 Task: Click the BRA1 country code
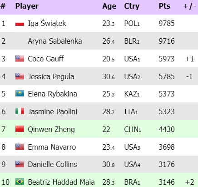click(132, 182)
